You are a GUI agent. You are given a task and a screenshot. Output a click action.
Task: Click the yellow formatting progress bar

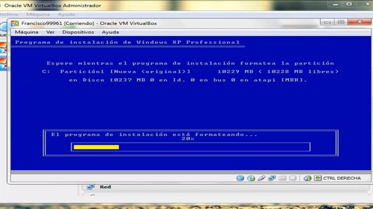click(x=96, y=147)
